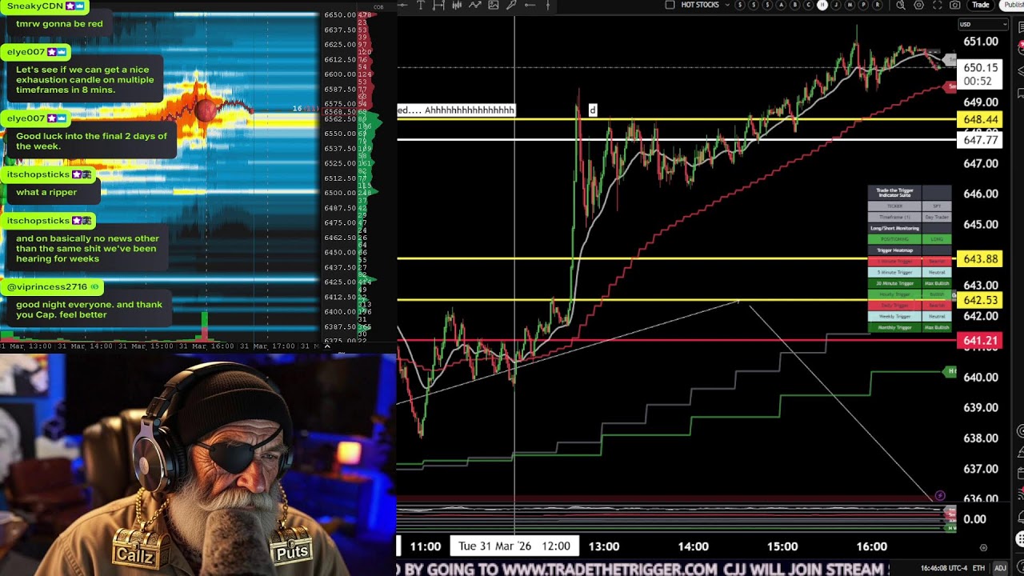Expand the HOT STOCKS dropdown chevron
This screenshot has height=576, width=1024.
(727, 5)
